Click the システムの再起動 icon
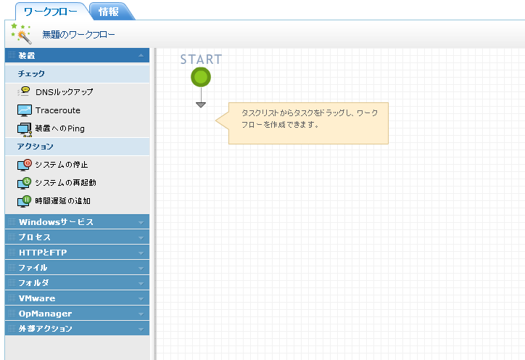The width and height of the screenshot is (525, 360). pyautogui.click(x=24, y=182)
